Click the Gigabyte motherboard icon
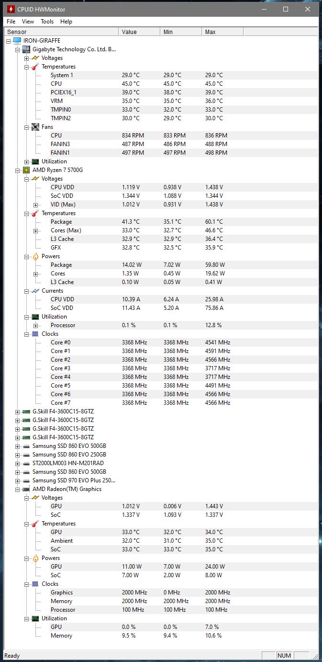The height and width of the screenshot is (662, 322). pyautogui.click(x=27, y=49)
